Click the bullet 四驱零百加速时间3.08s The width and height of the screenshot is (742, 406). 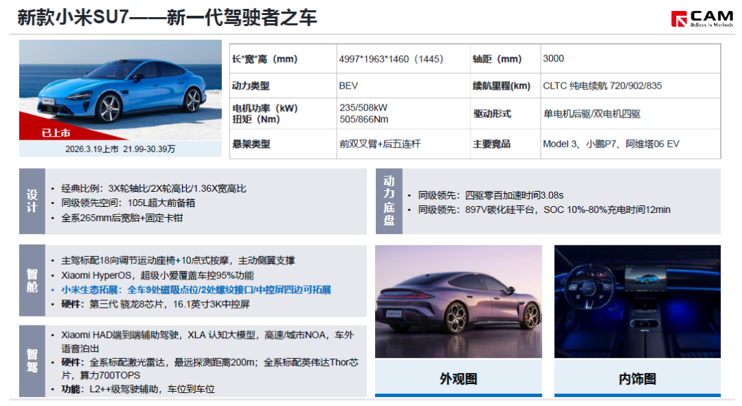491,195
